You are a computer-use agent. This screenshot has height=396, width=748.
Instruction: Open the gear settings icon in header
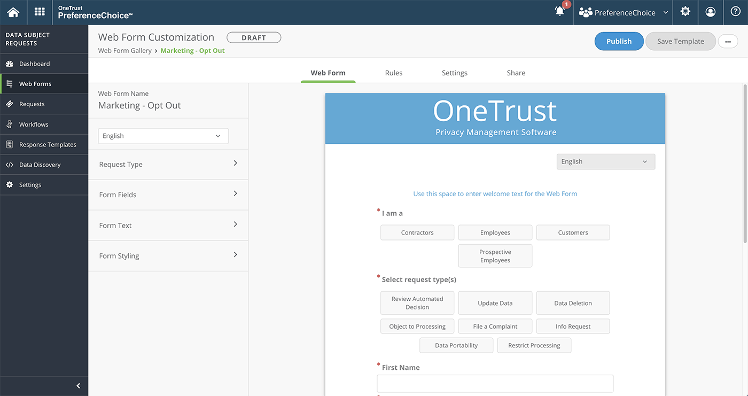(x=685, y=12)
